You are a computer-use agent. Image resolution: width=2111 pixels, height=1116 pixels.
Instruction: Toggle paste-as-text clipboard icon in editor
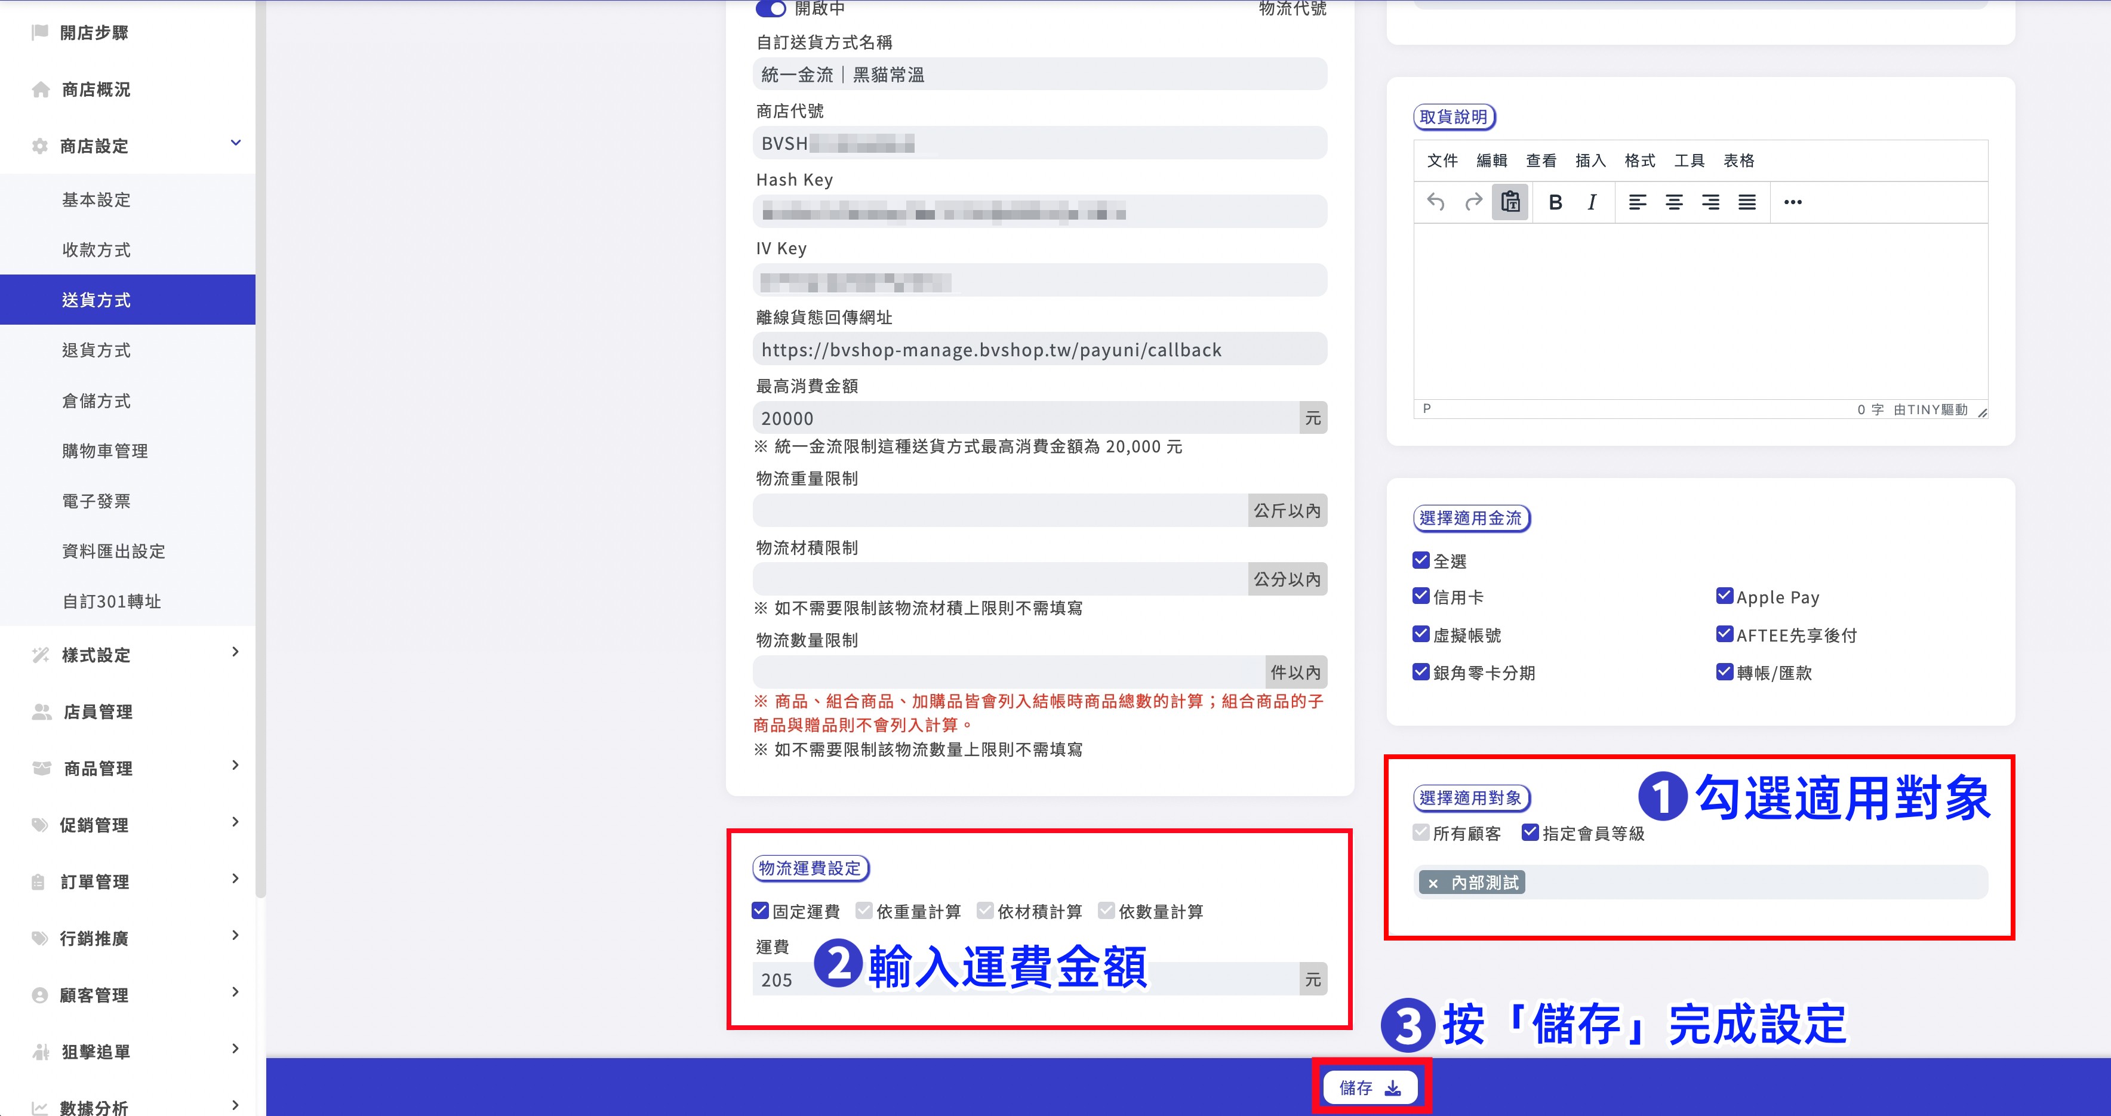tap(1510, 202)
